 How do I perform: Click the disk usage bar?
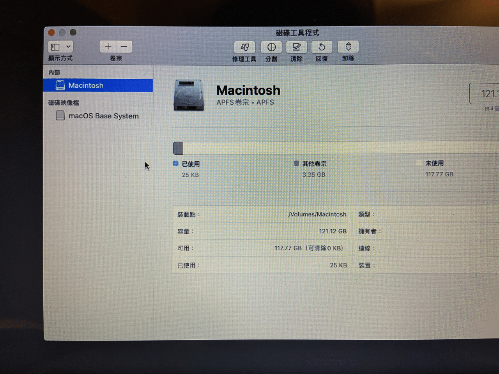[x=336, y=148]
